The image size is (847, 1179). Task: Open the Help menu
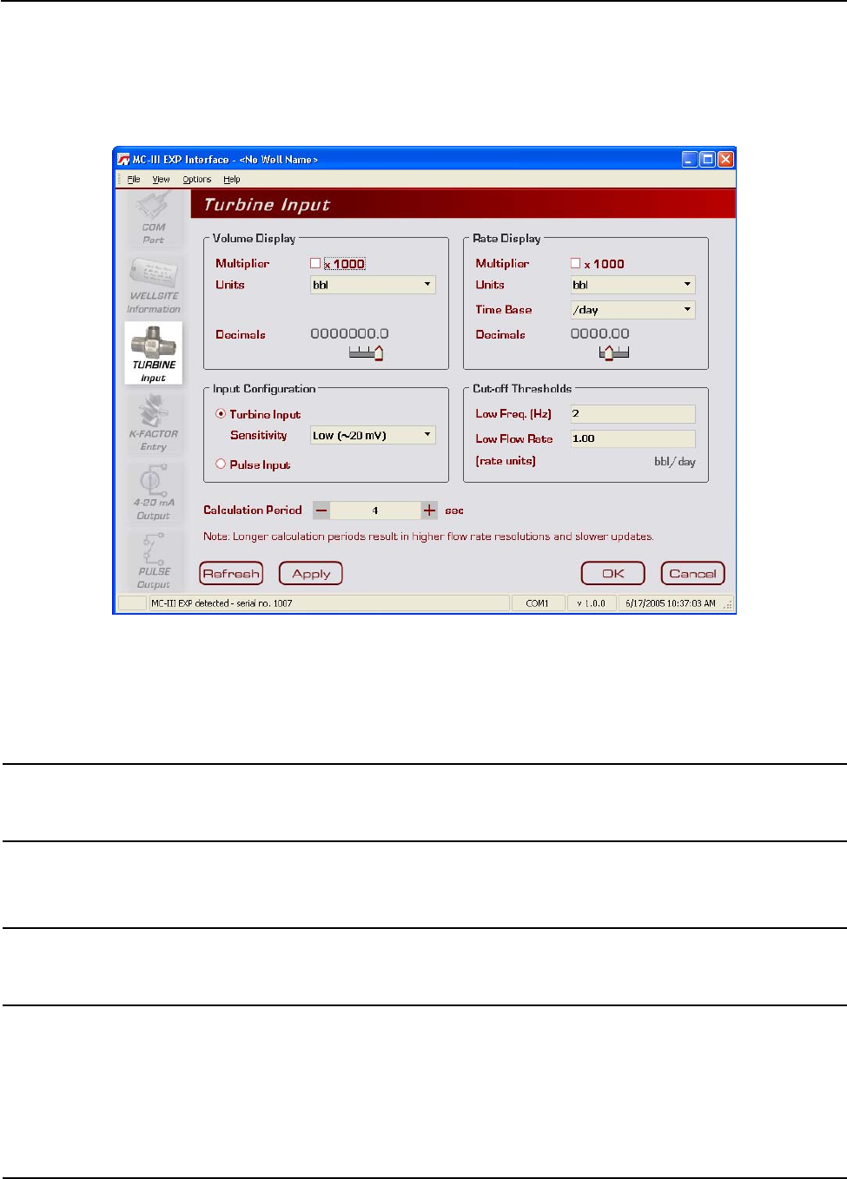(232, 180)
